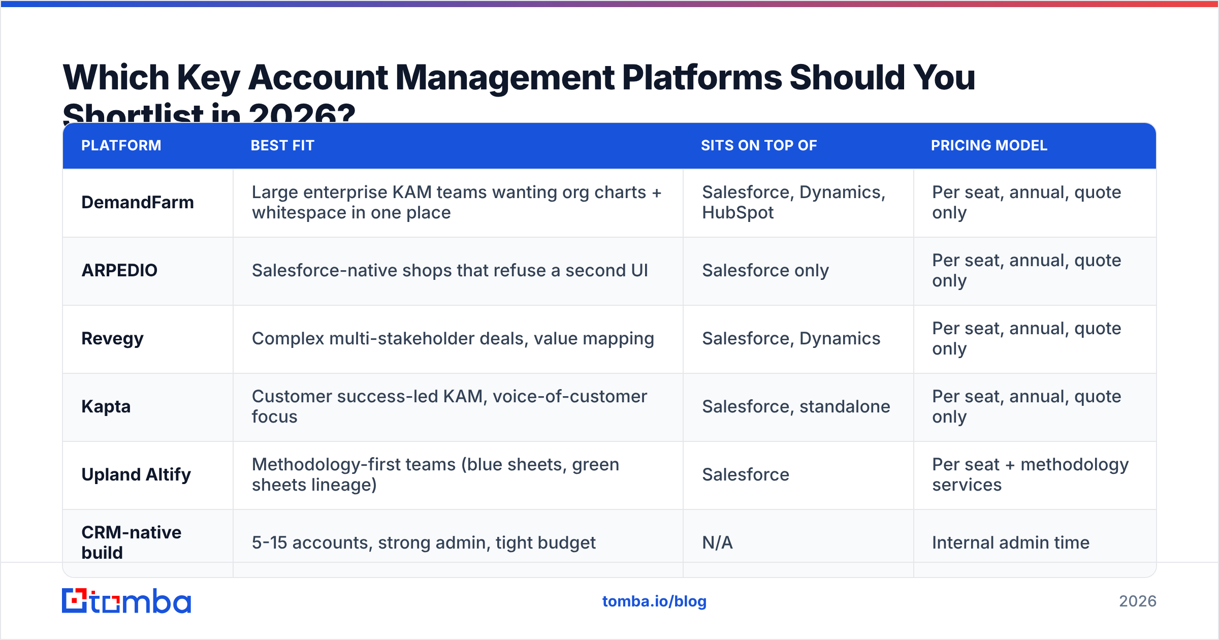This screenshot has width=1219, height=640.
Task: Click 'Salesforce' in Upland Altify row
Action: pos(746,475)
